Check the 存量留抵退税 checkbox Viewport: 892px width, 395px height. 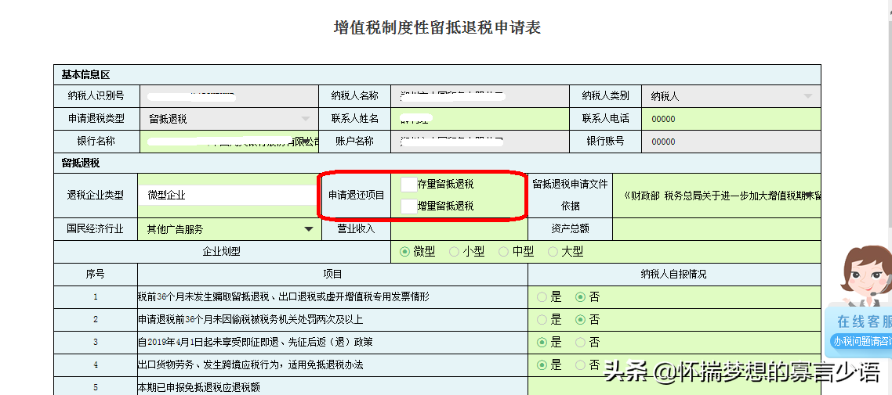pyautogui.click(x=408, y=185)
